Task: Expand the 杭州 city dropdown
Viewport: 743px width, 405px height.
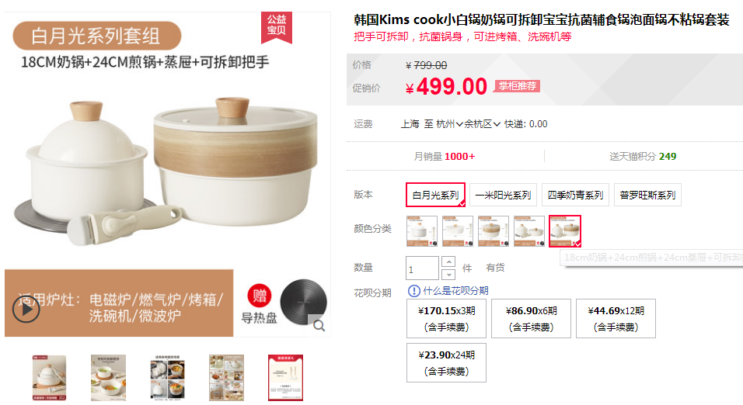Action: 449,124
